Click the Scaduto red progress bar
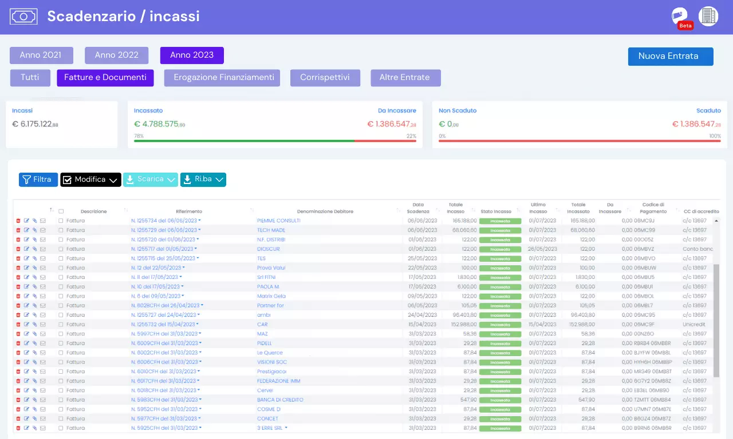The height and width of the screenshot is (439, 733). [x=580, y=141]
